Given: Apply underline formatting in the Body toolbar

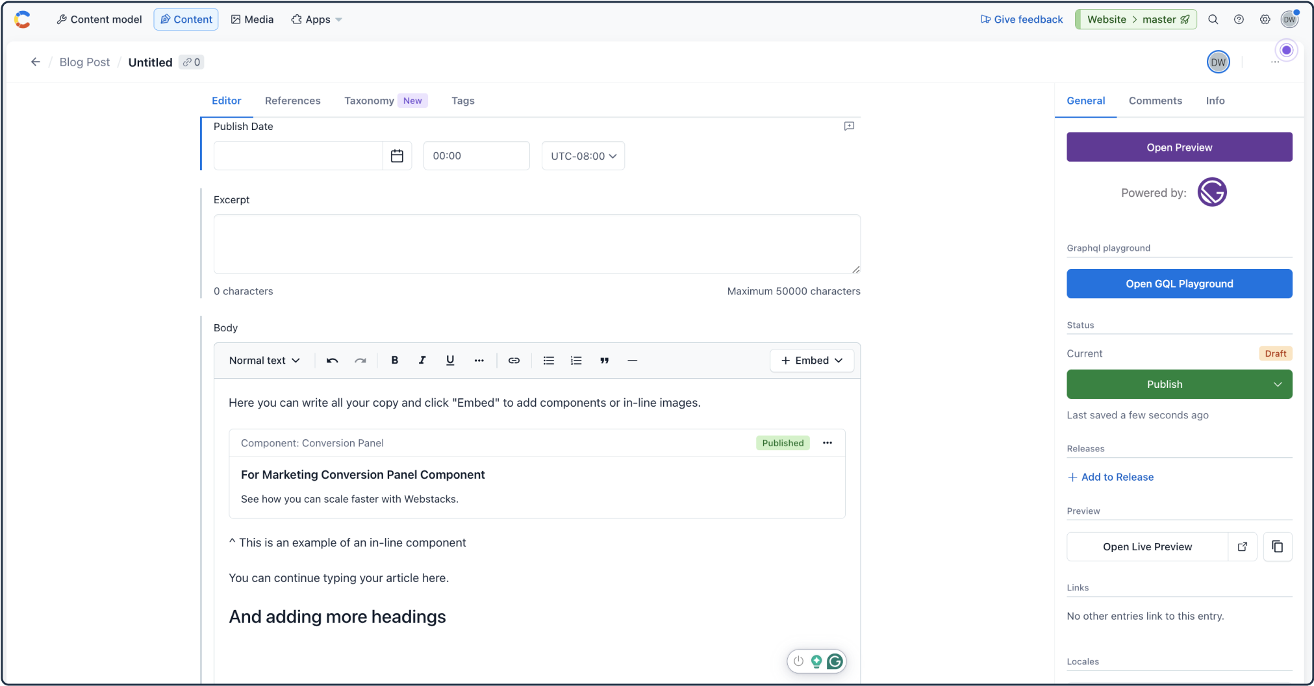Looking at the screenshot, I should click(x=449, y=361).
